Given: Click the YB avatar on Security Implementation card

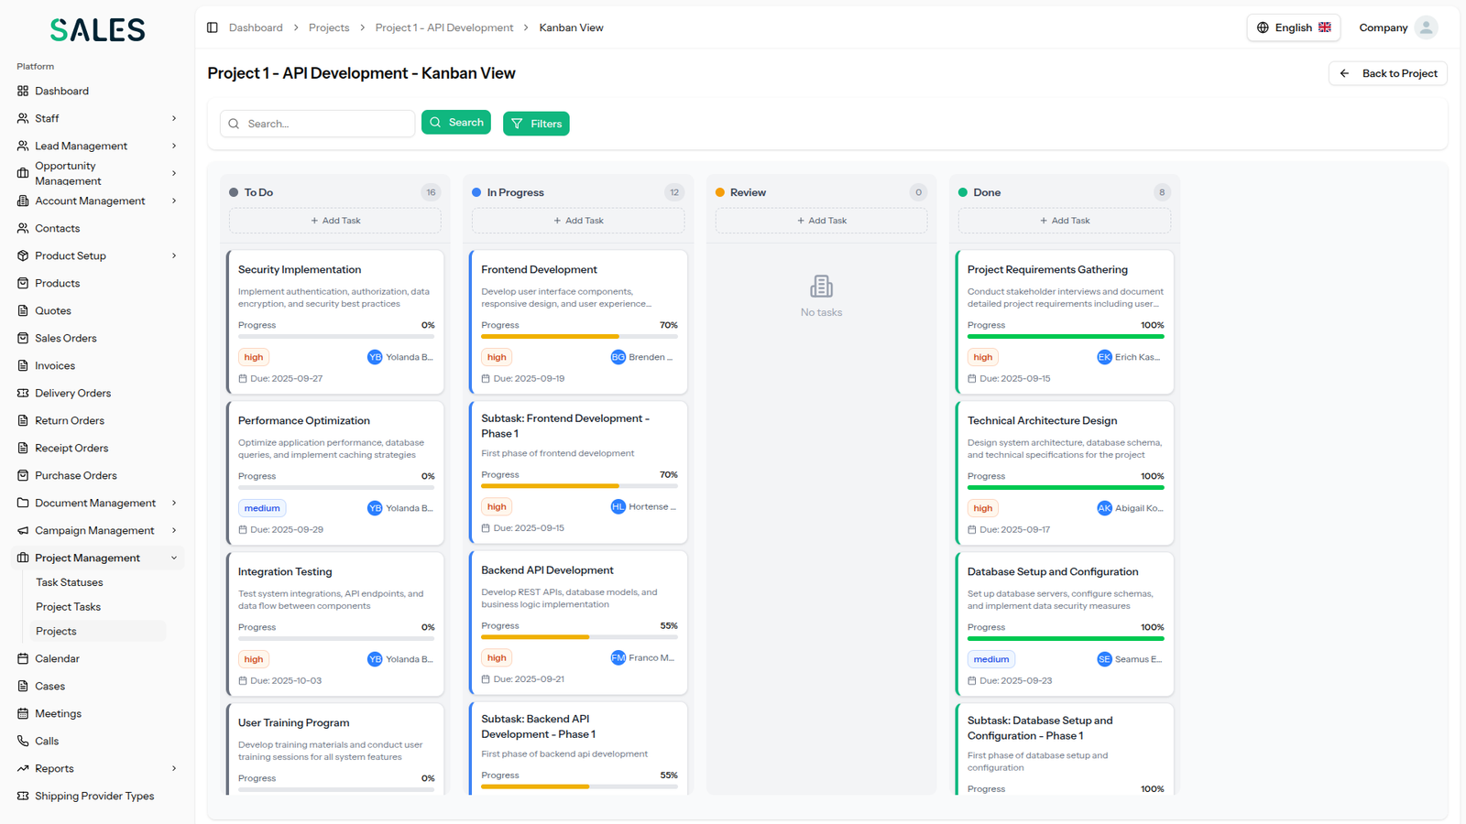Looking at the screenshot, I should click(x=375, y=357).
